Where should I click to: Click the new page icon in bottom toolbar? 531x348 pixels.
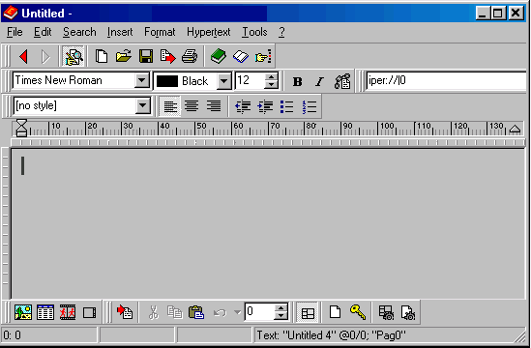tap(335, 312)
